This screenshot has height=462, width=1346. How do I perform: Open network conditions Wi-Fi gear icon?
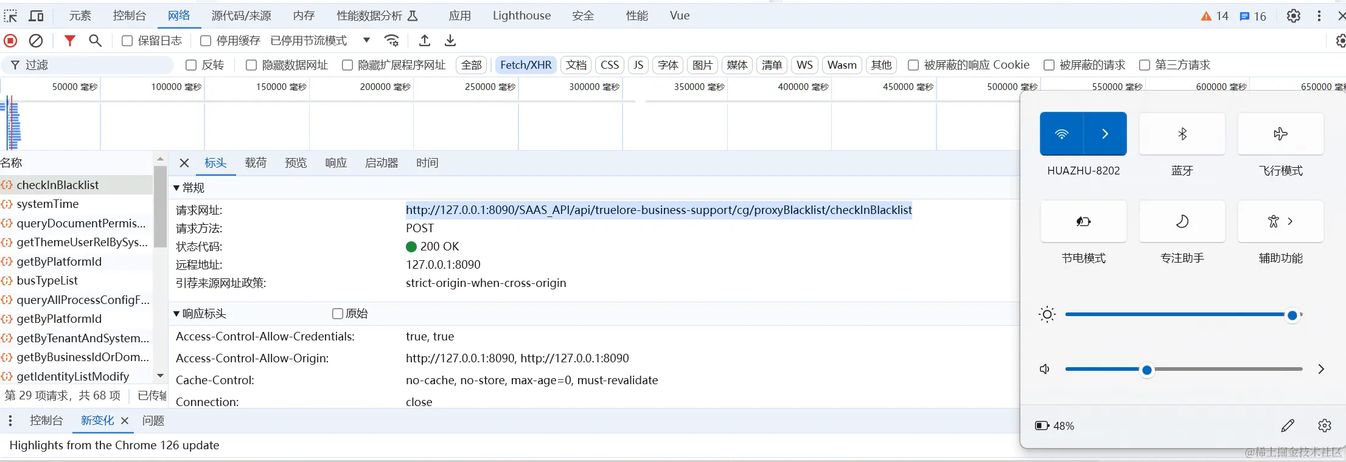pos(392,41)
